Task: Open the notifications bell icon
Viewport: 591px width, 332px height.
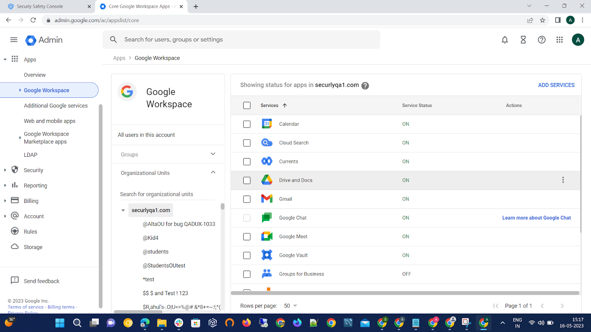Action: pos(505,40)
